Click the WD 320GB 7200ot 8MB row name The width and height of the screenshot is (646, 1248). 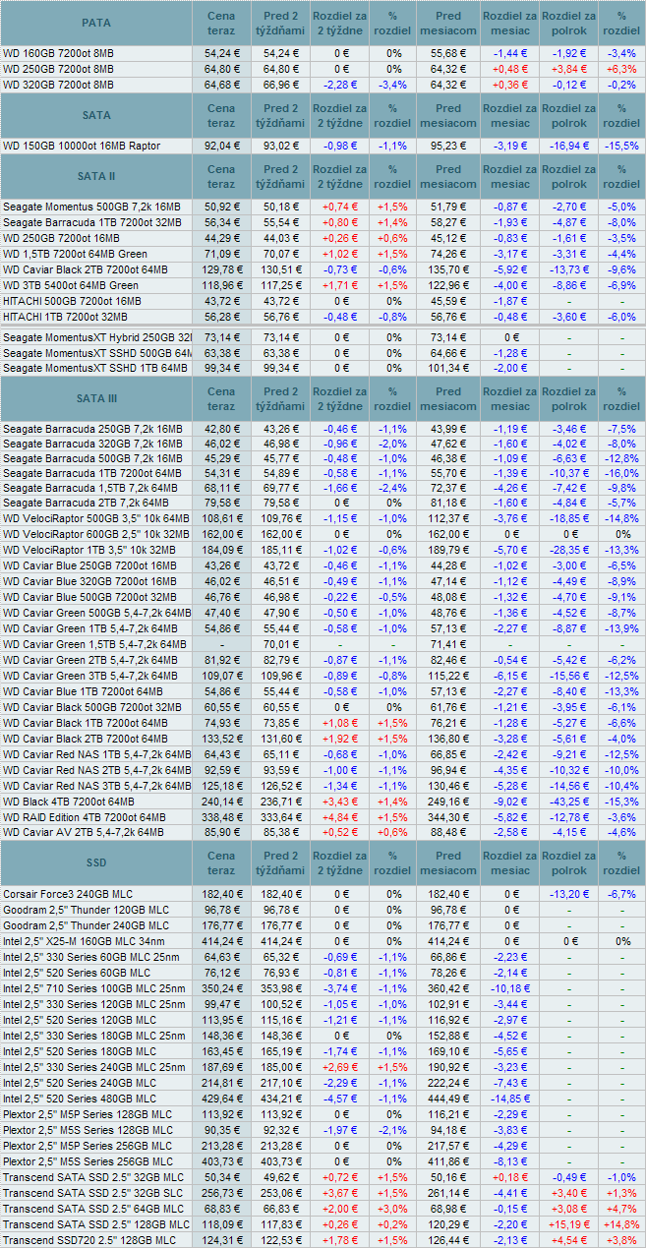click(x=58, y=85)
